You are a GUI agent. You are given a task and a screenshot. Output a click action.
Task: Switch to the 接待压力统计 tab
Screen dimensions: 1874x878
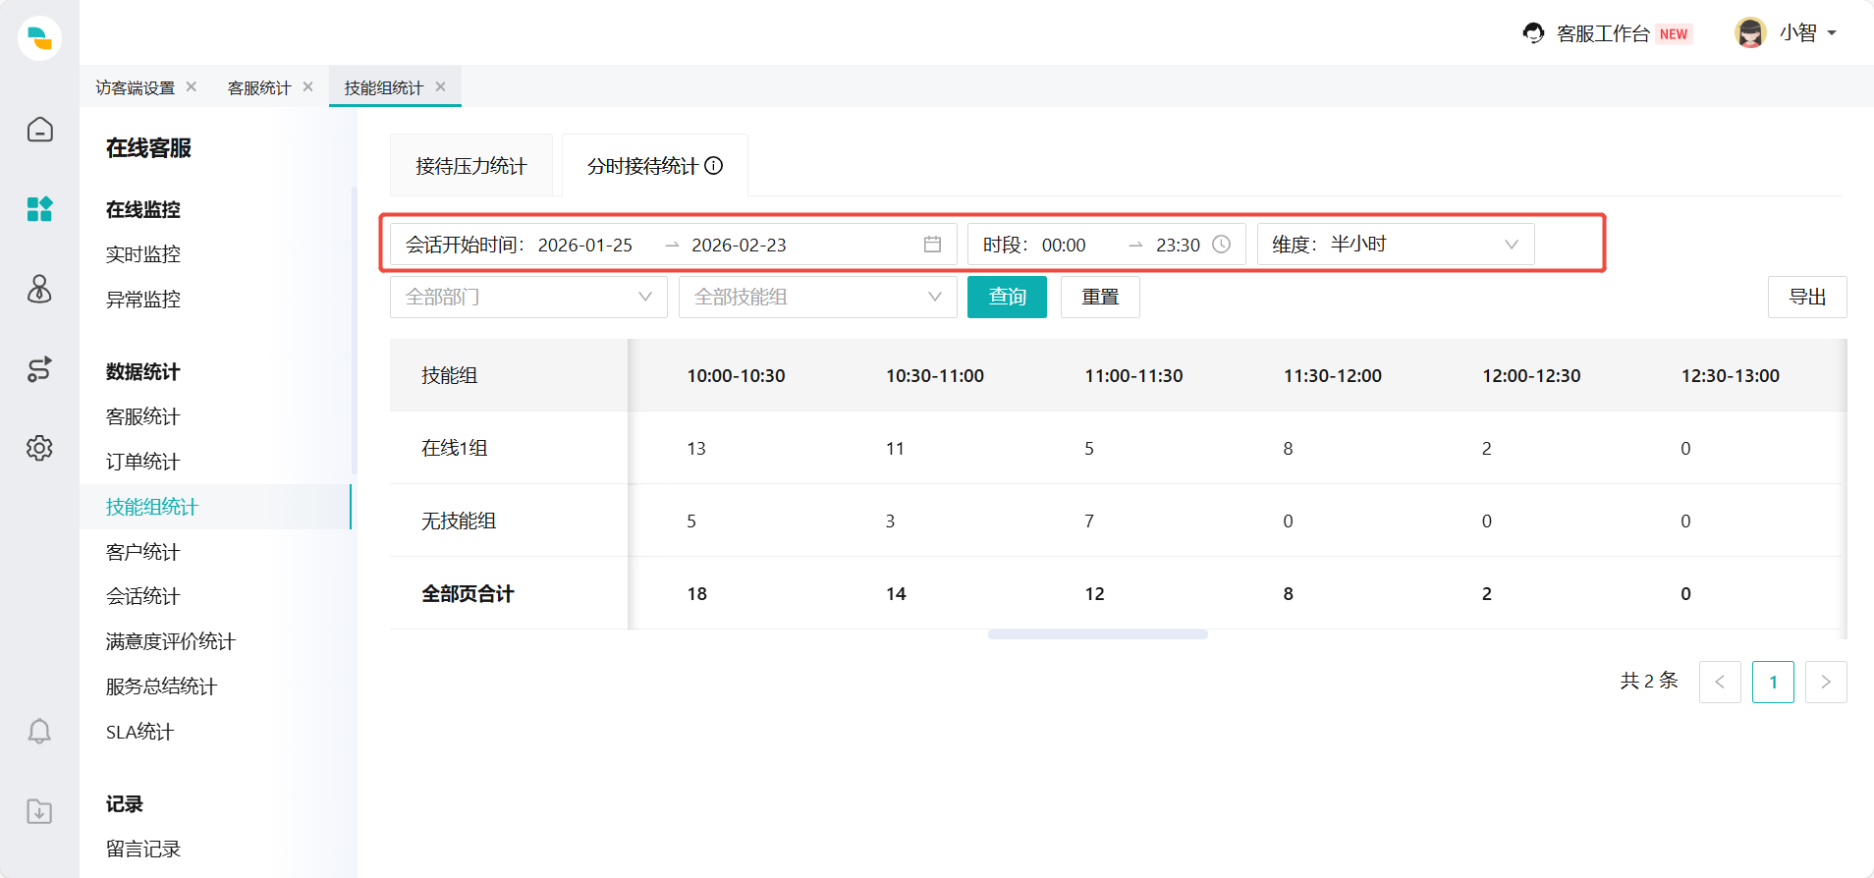470,166
